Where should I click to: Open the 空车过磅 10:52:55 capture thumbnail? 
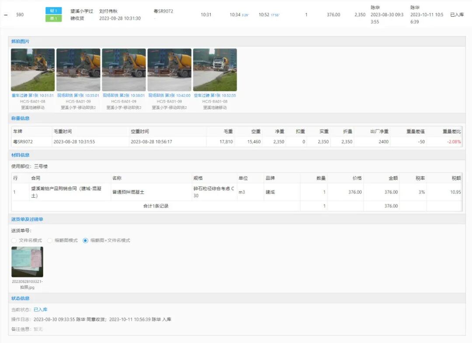(215, 70)
